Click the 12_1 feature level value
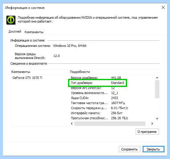 pyautogui.click(x=115, y=93)
